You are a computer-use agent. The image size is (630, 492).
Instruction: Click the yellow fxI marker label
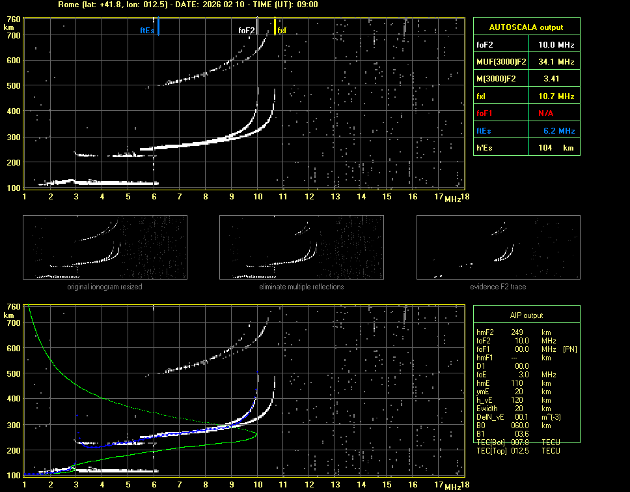282,30
